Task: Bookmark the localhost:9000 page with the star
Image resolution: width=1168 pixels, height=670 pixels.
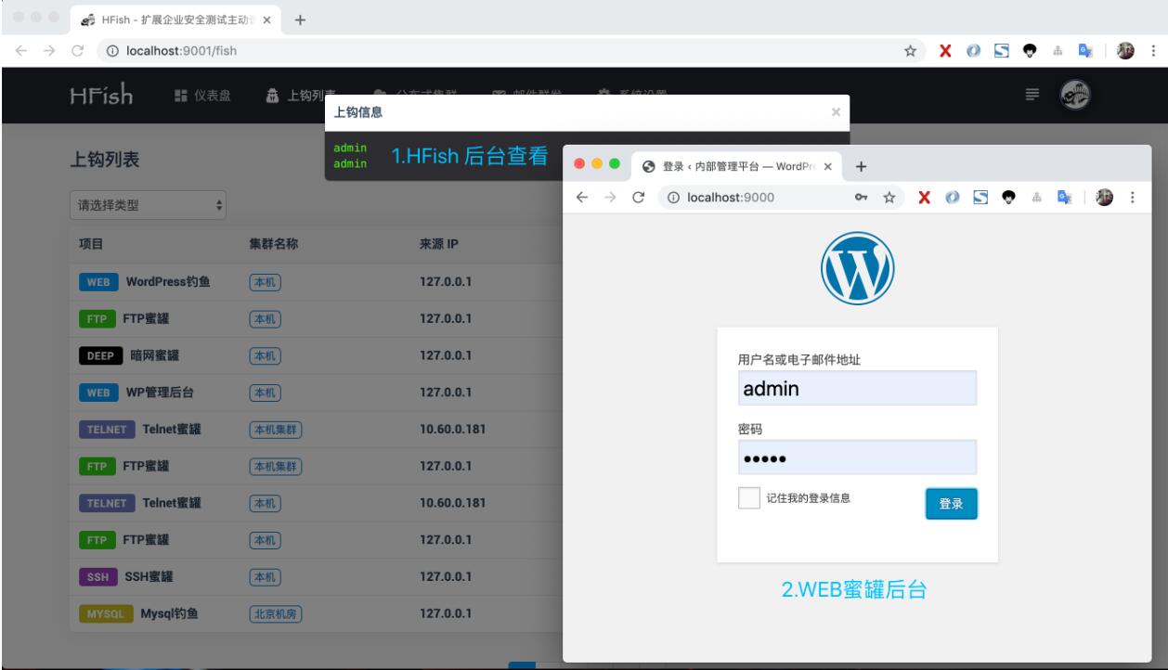Action: pyautogui.click(x=889, y=197)
